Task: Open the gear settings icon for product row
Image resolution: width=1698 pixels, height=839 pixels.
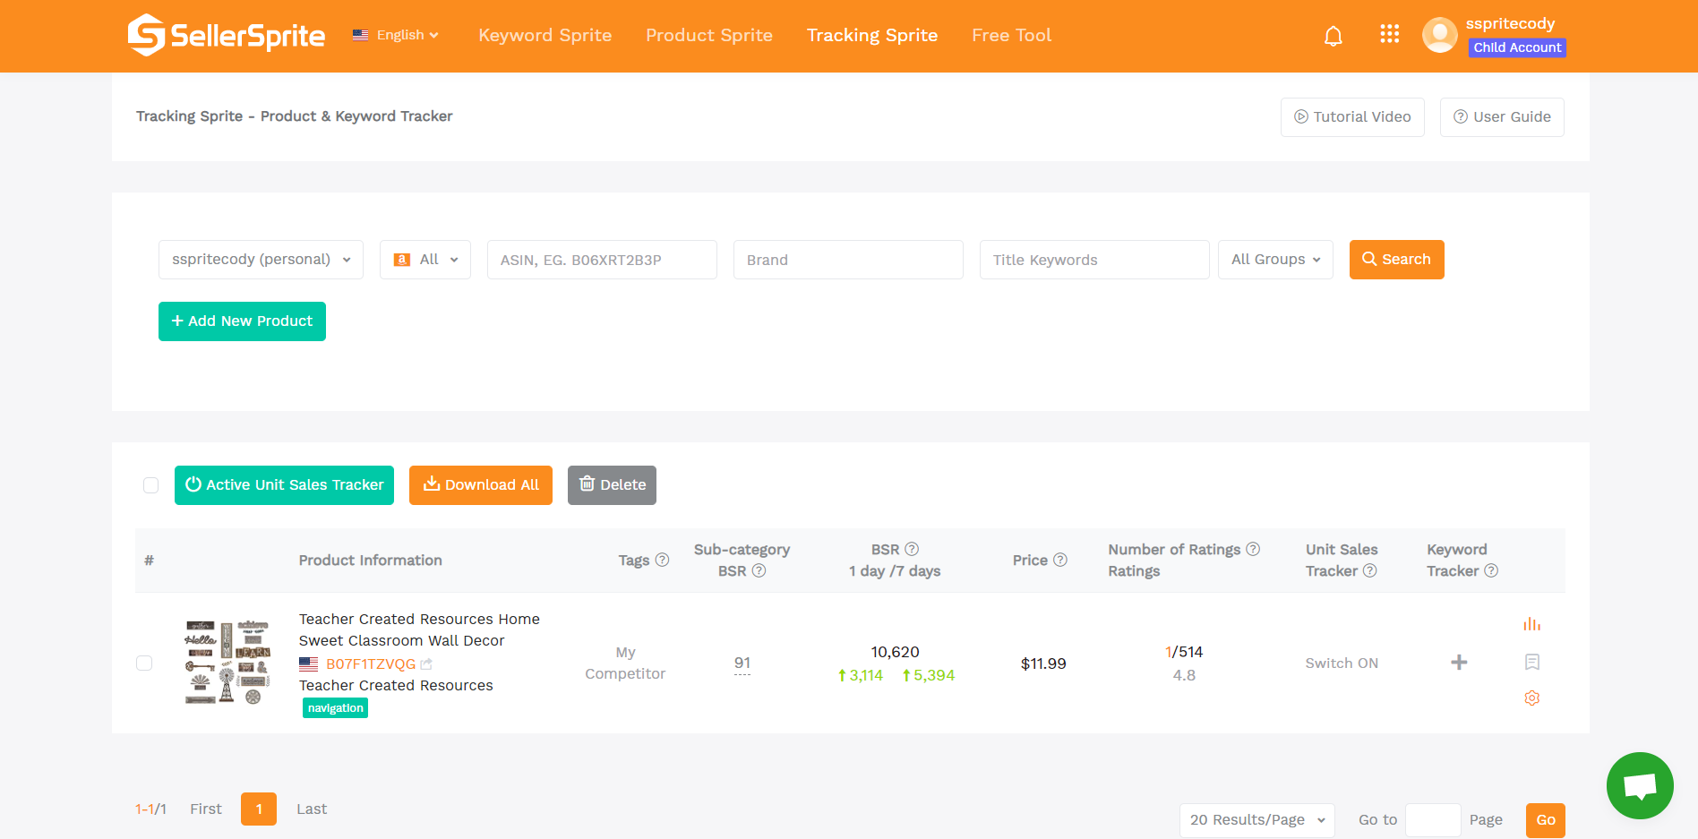Action: pos(1532,698)
